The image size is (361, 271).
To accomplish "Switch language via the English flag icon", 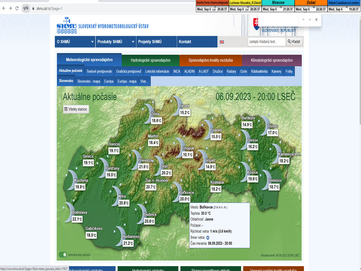I will coord(222,42).
